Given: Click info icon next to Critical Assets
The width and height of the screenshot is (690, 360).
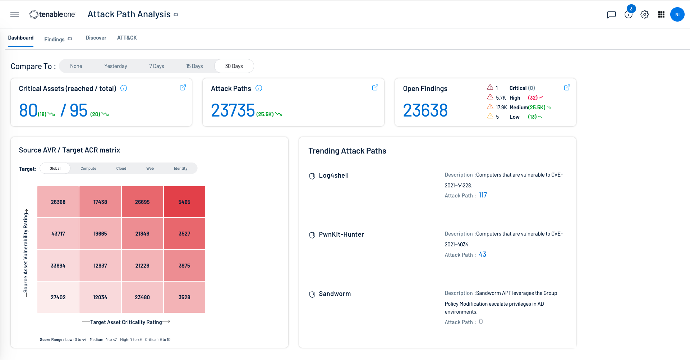Looking at the screenshot, I should click(124, 88).
